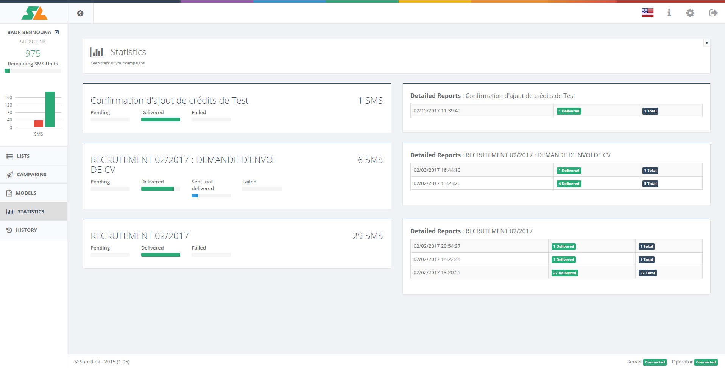This screenshot has width=725, height=368.
Task: Select report row 02/02/2017 14:22:44
Action: tap(556, 259)
